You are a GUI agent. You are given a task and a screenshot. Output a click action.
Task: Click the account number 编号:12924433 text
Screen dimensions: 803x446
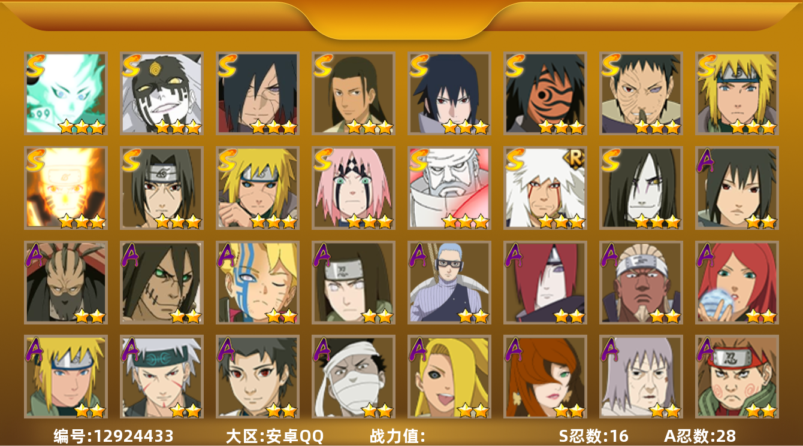click(113, 436)
